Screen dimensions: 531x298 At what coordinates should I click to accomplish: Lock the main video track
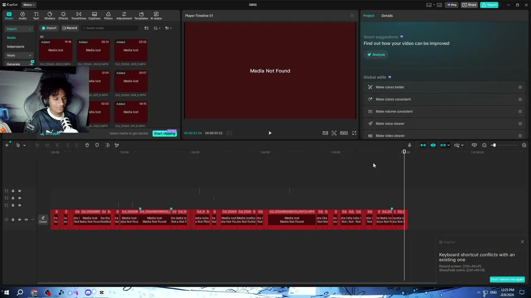click(x=13, y=219)
